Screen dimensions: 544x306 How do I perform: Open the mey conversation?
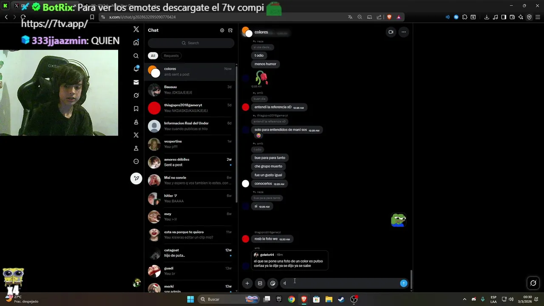click(x=190, y=217)
